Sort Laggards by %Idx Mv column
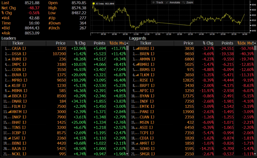 click(244, 43)
